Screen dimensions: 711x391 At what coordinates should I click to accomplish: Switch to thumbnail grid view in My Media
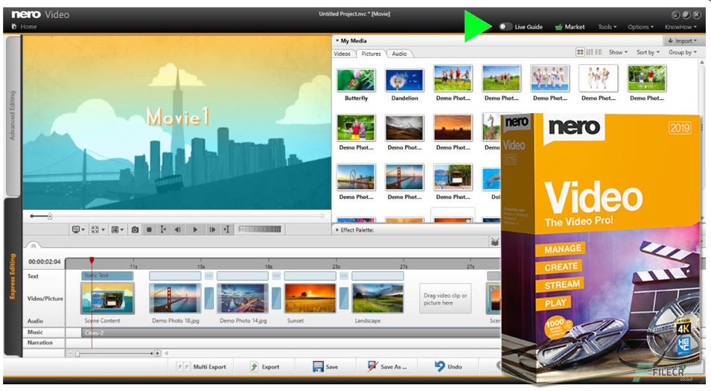click(x=580, y=53)
